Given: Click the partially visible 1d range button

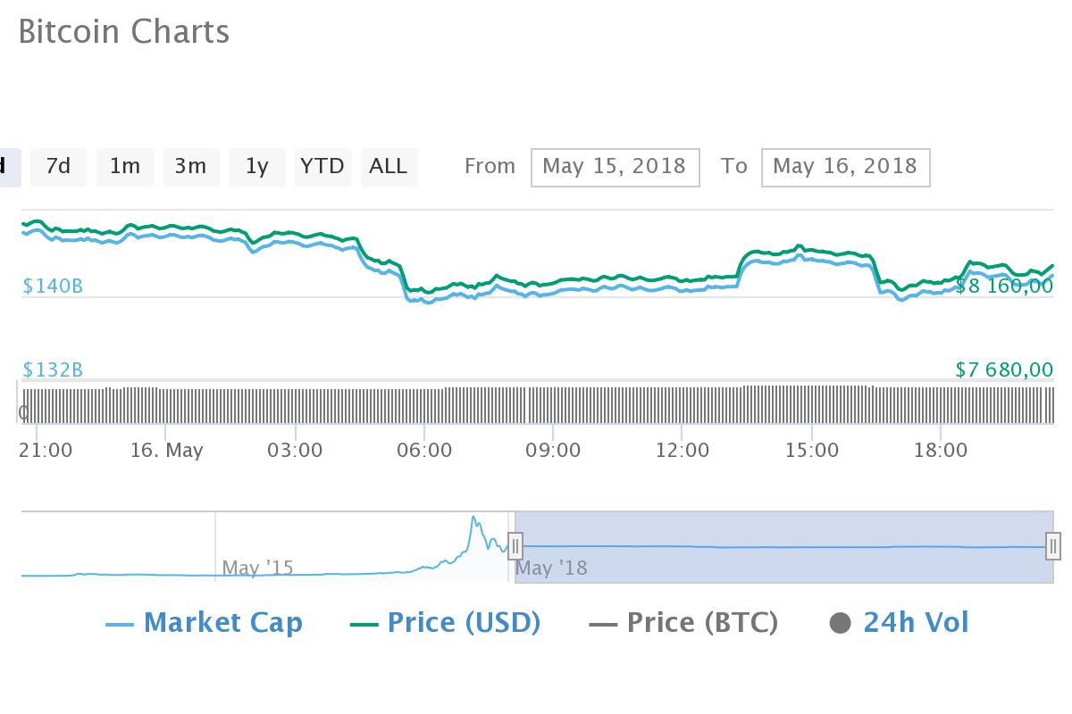Looking at the screenshot, I should click(4, 167).
